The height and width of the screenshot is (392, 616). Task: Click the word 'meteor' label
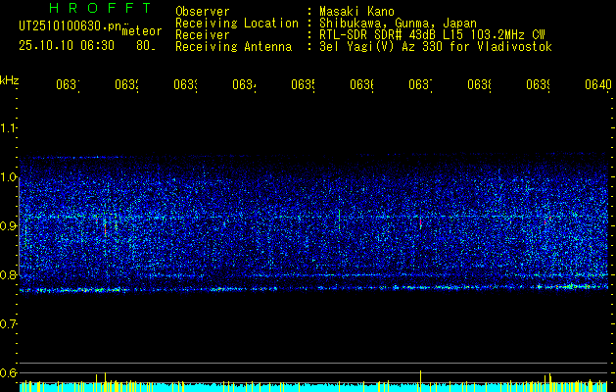[x=142, y=31]
